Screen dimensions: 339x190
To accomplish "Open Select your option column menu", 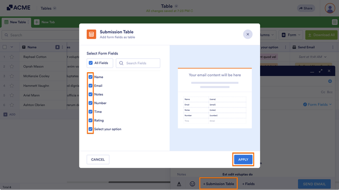I will coord(285,47).
